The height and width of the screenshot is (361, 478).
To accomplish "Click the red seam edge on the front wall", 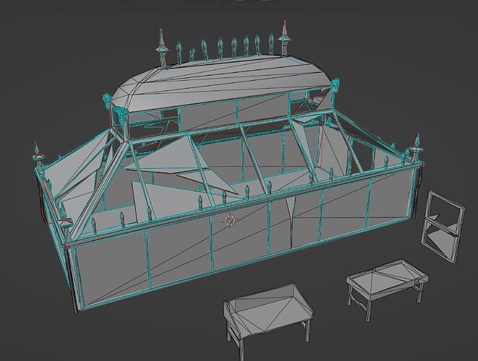I will tap(289, 222).
